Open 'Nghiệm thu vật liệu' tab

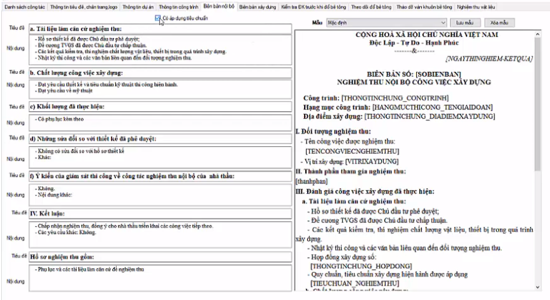pos(475,7)
